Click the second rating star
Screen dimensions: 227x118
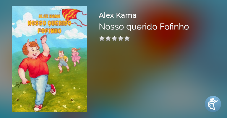point(108,39)
